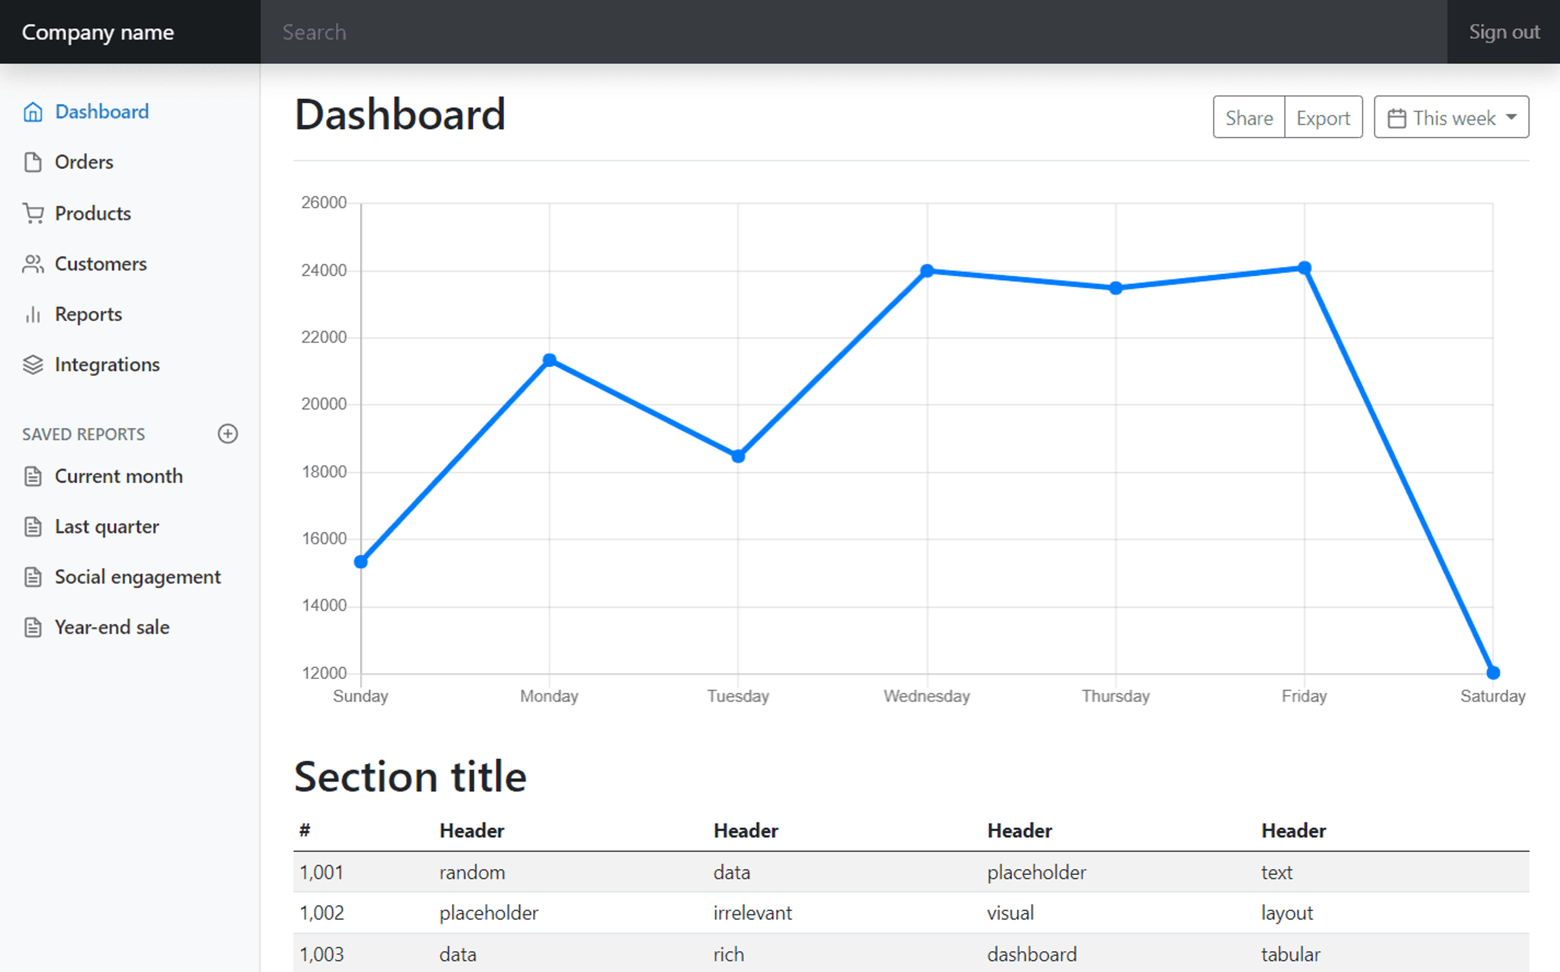Select Integrations in the sidebar
The image size is (1560, 972).
(107, 364)
